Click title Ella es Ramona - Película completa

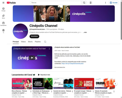pyautogui.click(x=20, y=92)
